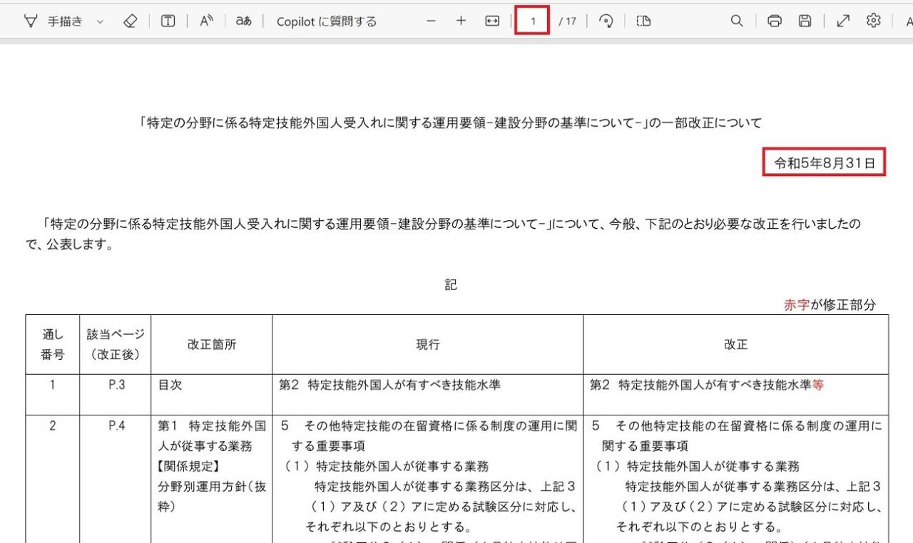Zoom in with the plus button
The width and height of the screenshot is (913, 543).
[x=461, y=21]
